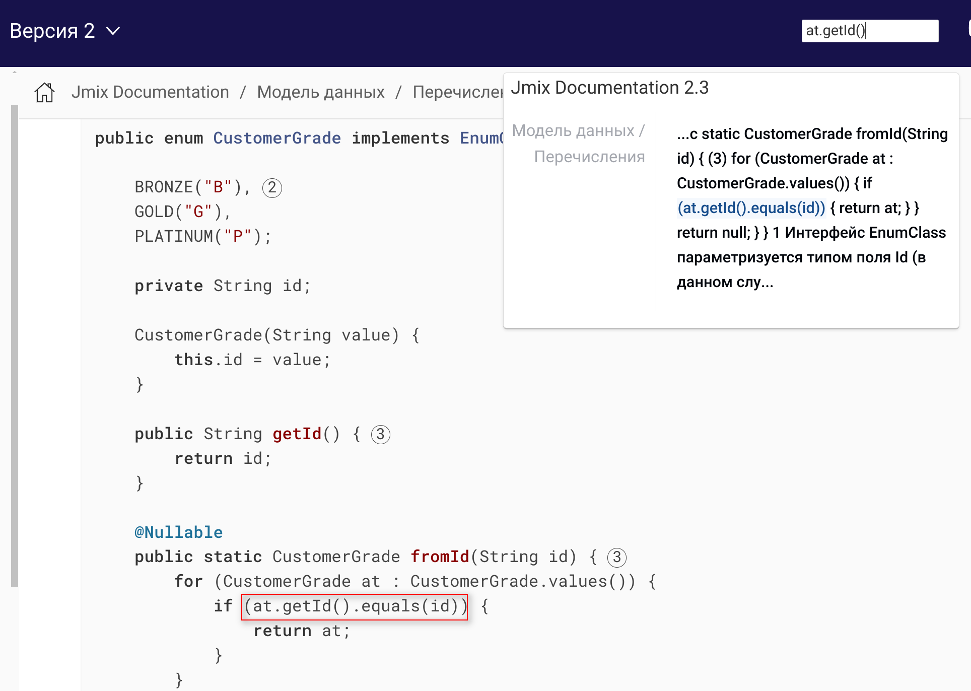Click Модель данных / Перечисления result category
971x691 pixels.
(579, 144)
